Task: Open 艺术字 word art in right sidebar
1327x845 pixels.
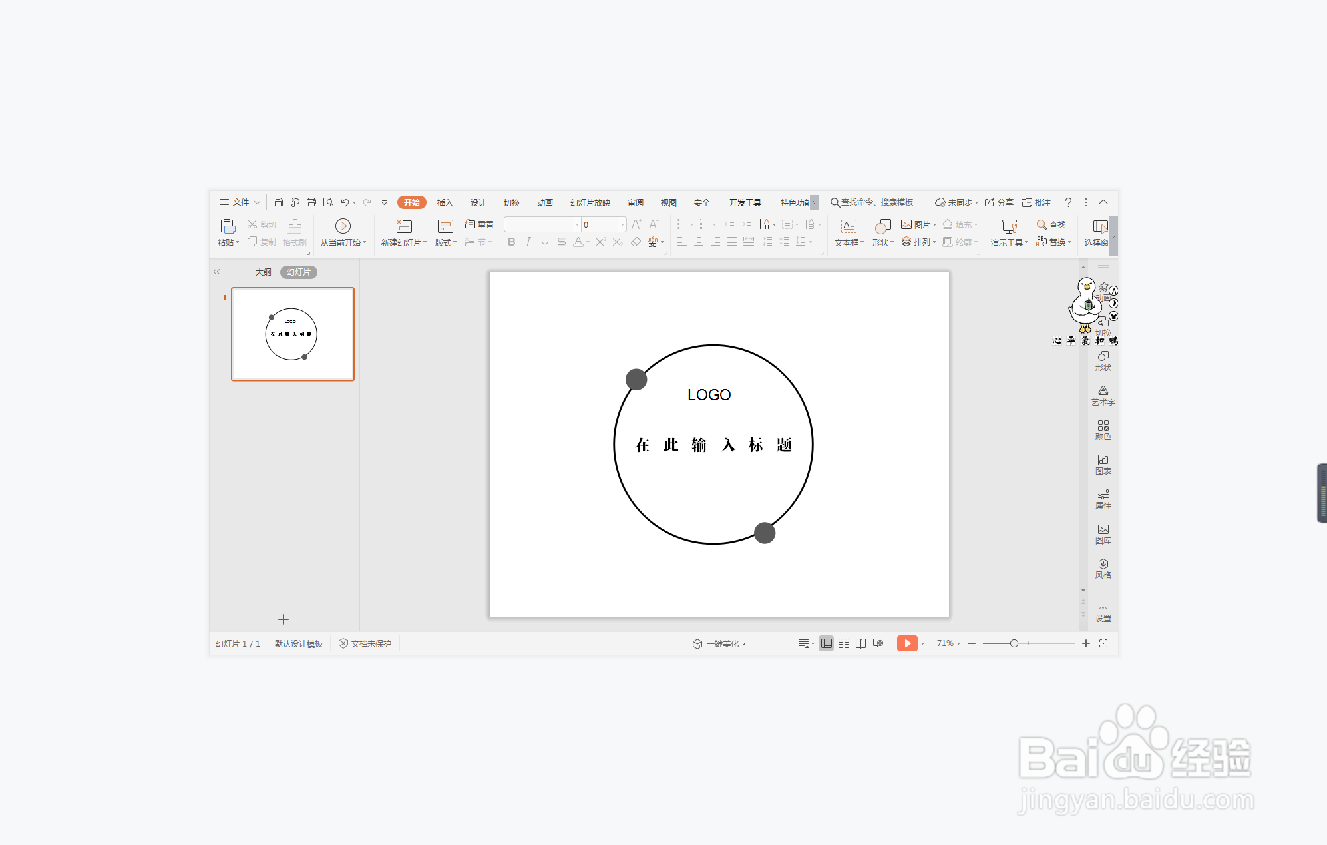Action: pos(1103,396)
